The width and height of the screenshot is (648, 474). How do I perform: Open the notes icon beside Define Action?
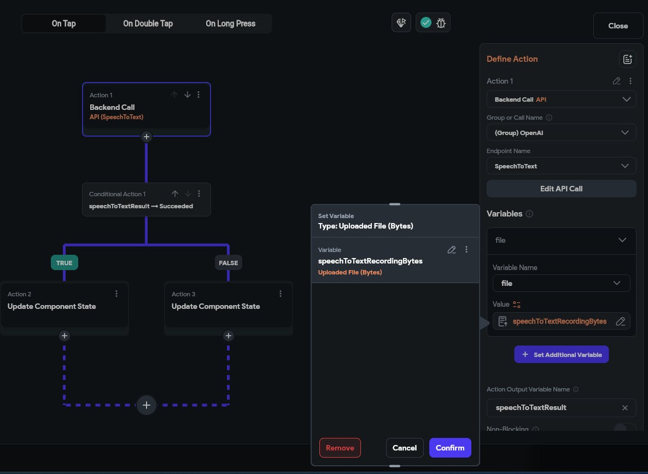pyautogui.click(x=627, y=59)
